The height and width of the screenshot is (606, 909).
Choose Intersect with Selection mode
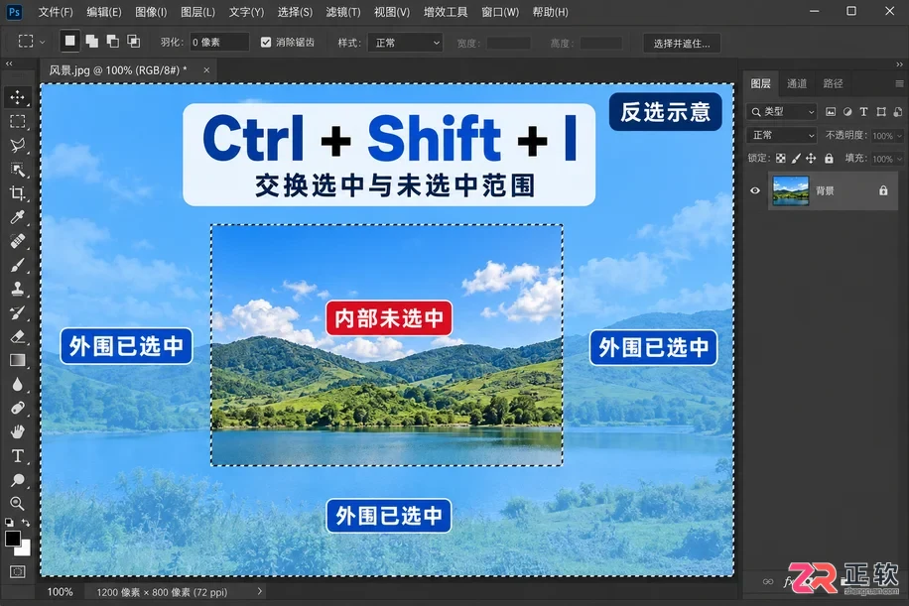point(133,41)
